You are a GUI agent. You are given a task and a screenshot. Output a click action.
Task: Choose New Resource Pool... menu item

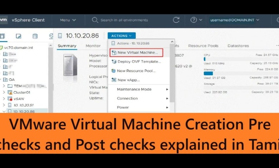point(139,71)
